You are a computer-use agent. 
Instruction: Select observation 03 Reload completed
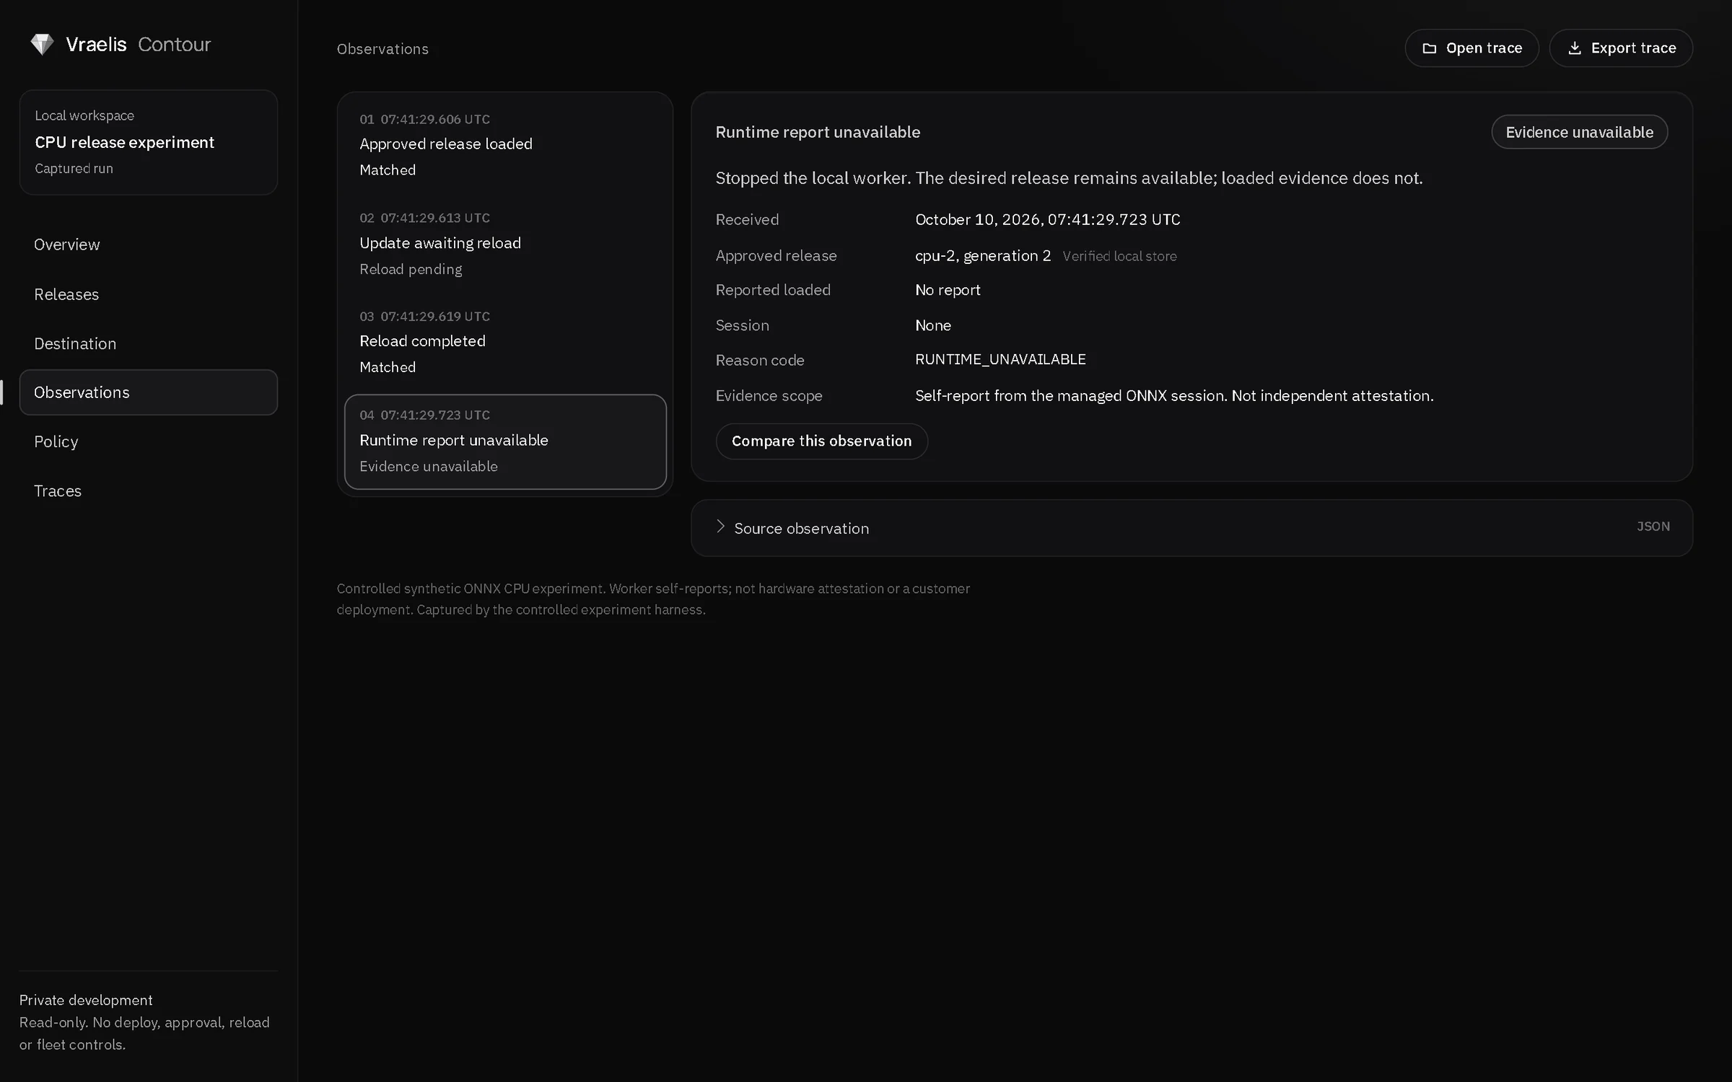(x=505, y=341)
